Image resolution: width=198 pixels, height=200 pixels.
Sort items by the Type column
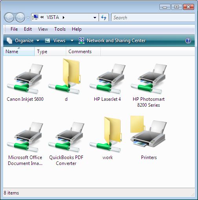[50, 52]
